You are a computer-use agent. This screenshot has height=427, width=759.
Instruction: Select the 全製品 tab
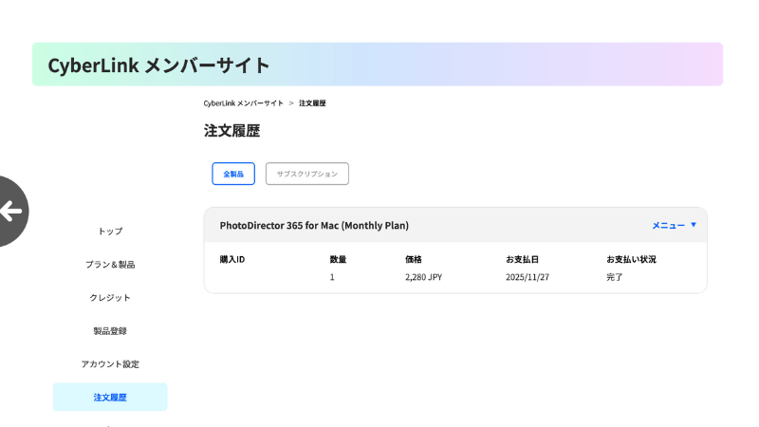(233, 174)
